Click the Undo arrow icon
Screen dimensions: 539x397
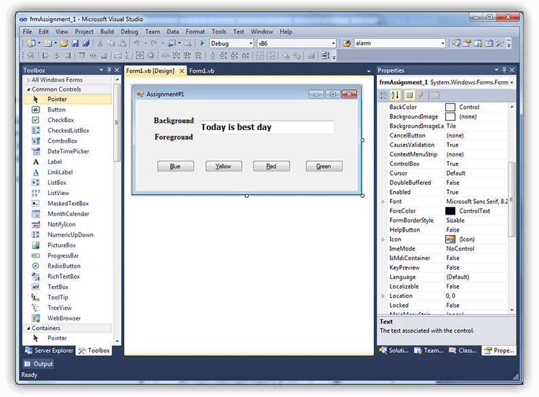(x=136, y=43)
